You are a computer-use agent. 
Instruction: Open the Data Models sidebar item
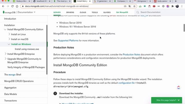click(10, 94)
